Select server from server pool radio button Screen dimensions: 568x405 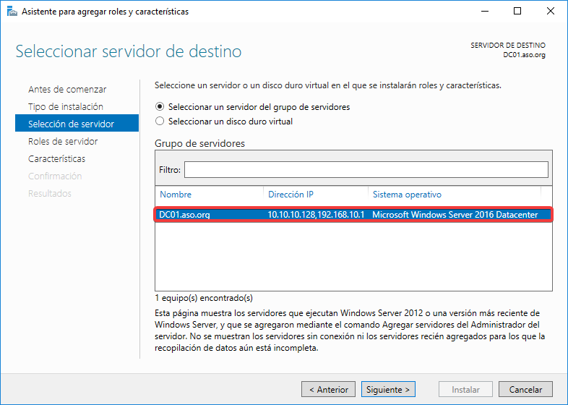(160, 106)
